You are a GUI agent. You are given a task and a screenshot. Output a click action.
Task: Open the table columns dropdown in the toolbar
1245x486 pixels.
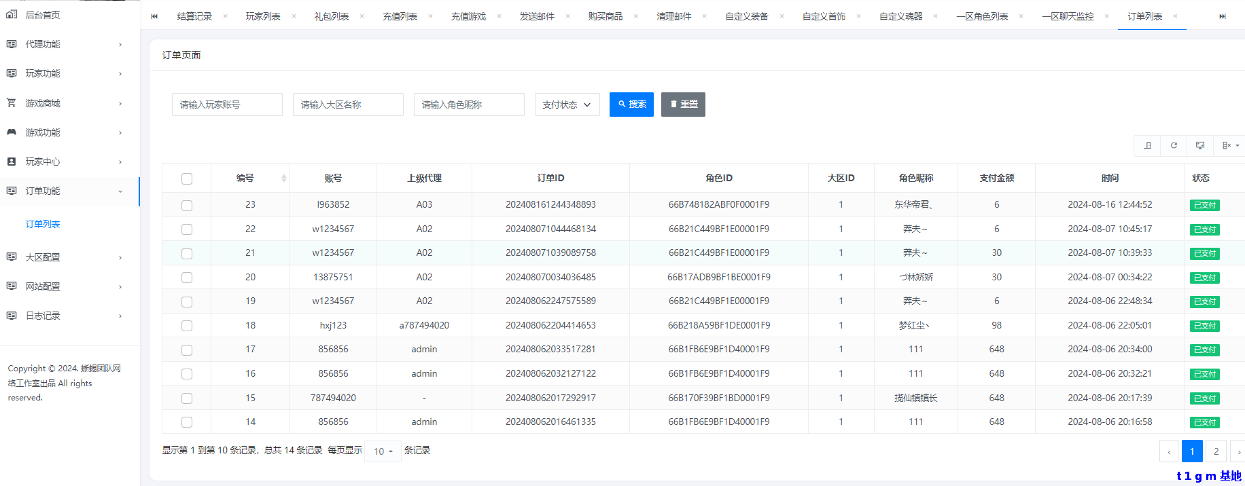(x=1230, y=145)
